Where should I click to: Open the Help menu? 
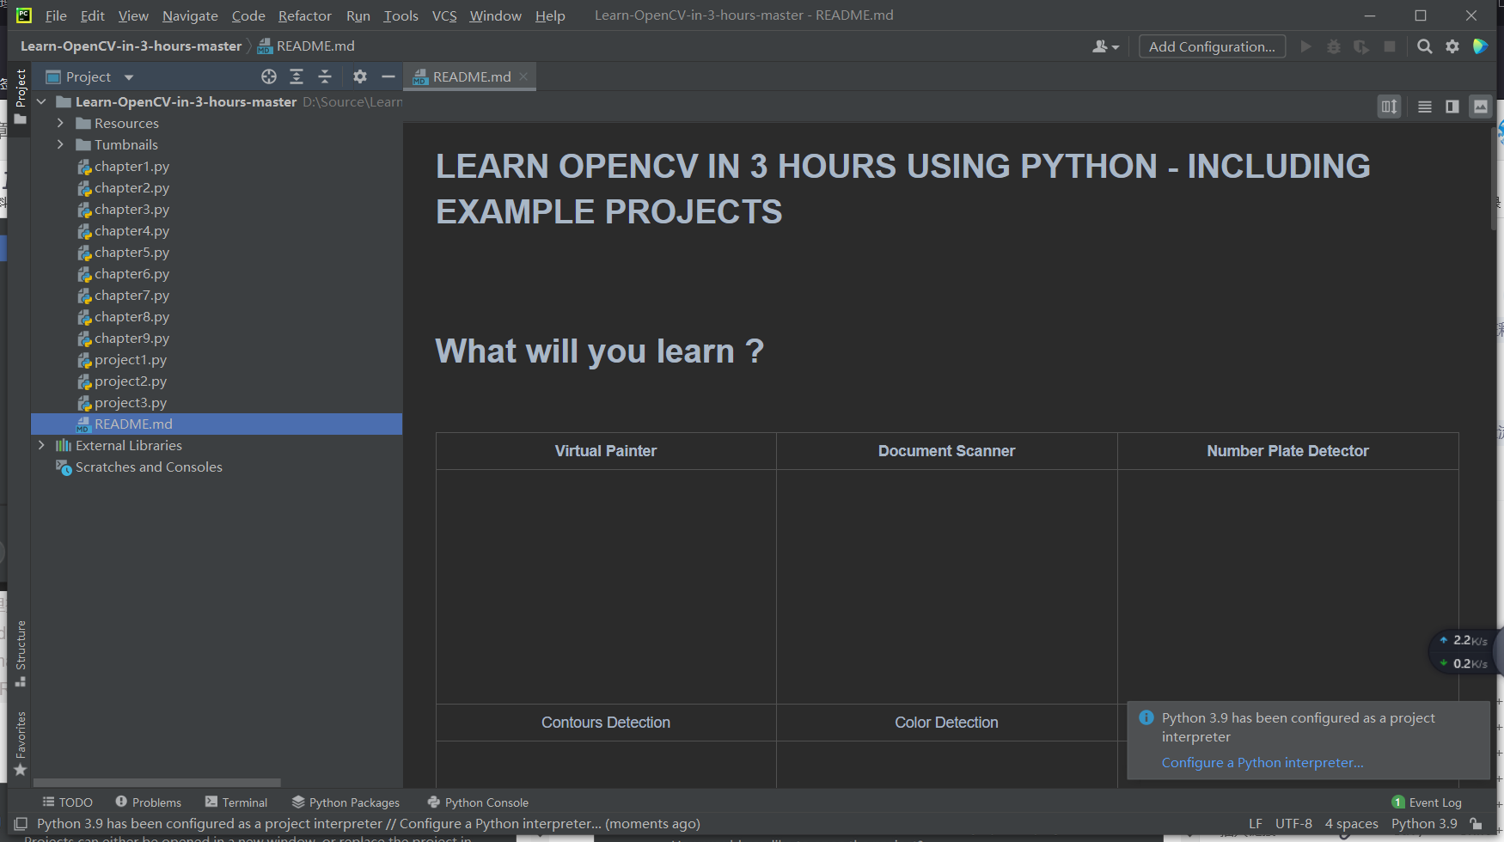(x=550, y=15)
